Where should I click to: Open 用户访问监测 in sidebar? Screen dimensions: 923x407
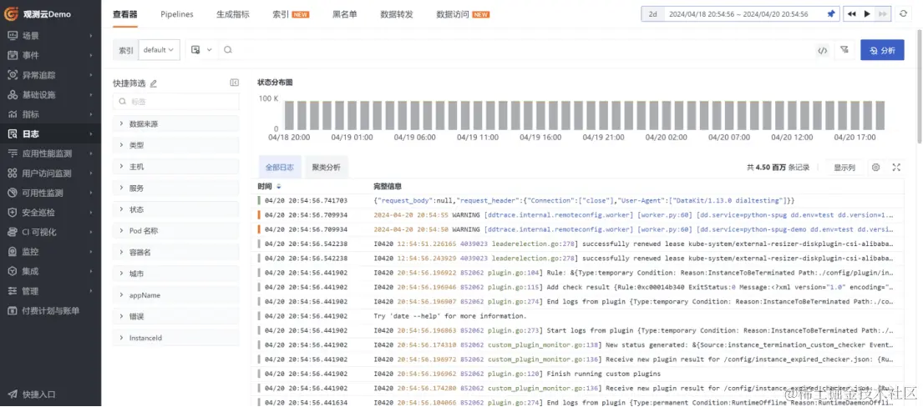coord(51,173)
